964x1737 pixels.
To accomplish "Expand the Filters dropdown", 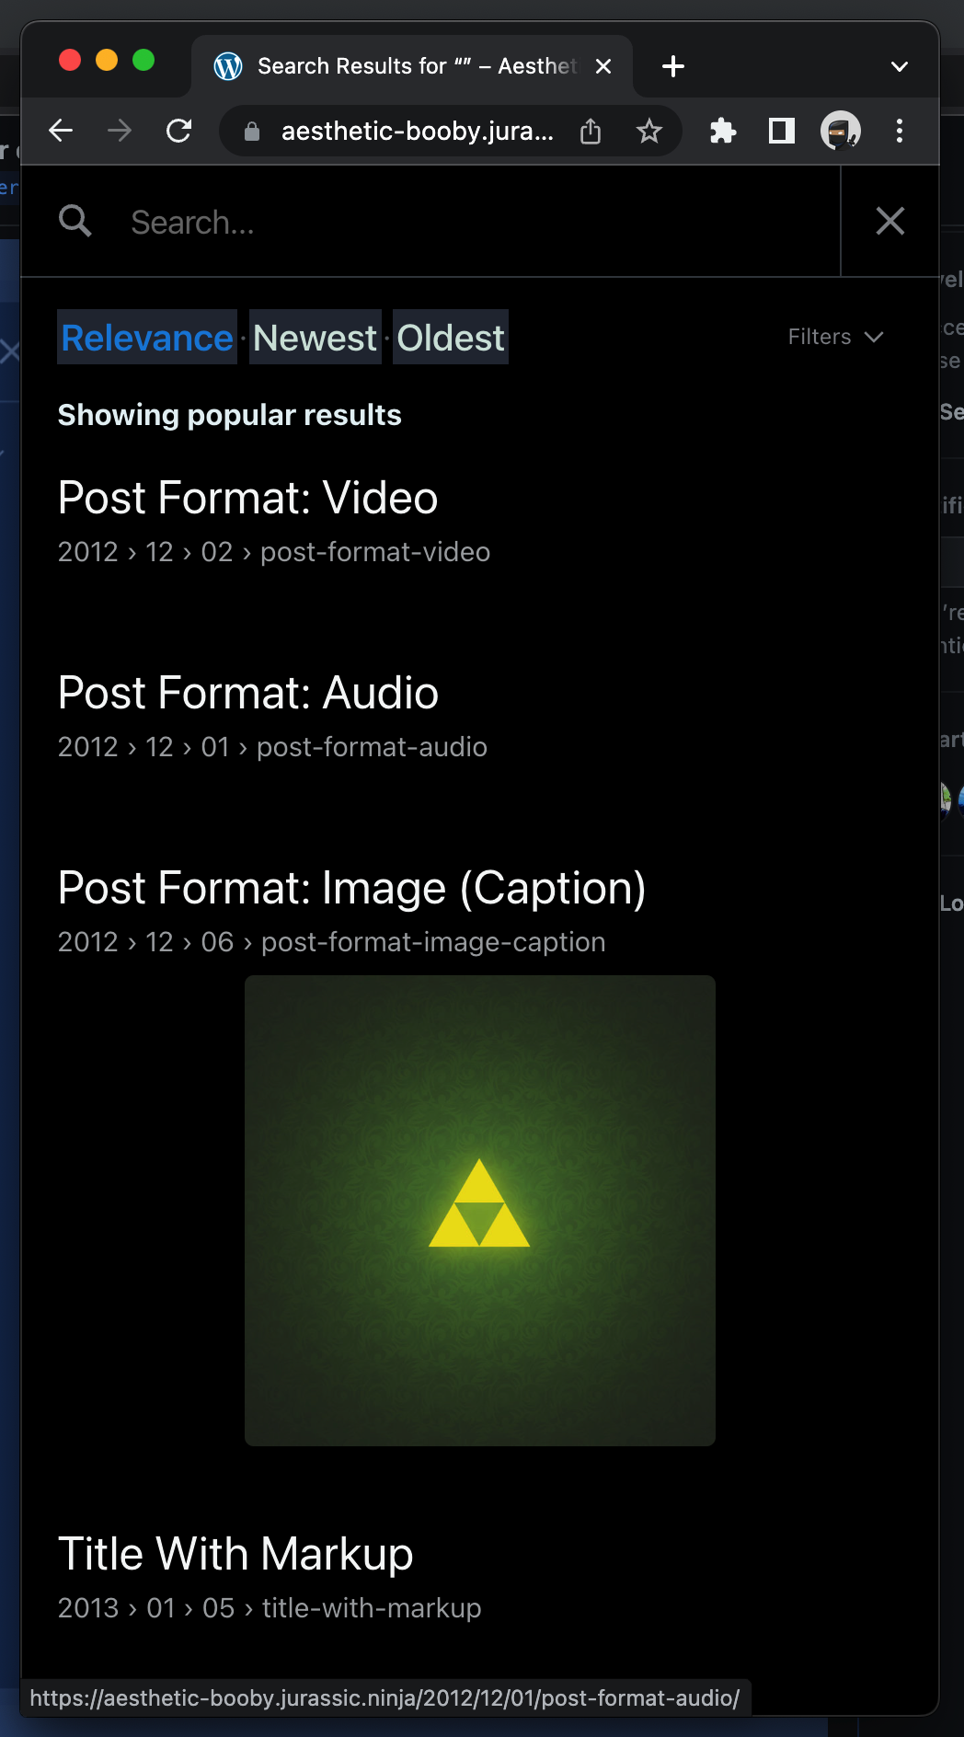I will [x=835, y=337].
